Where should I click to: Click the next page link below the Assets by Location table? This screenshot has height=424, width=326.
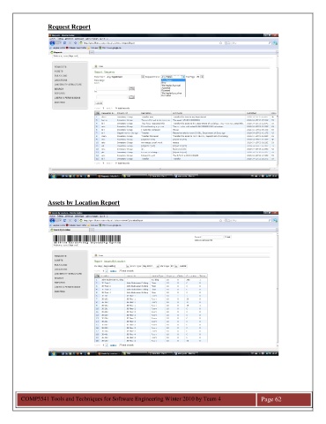114,344
